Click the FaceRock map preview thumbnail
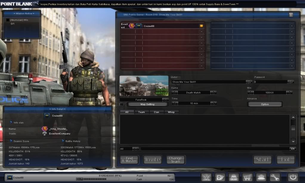This screenshot has height=183, width=305. coord(144,86)
